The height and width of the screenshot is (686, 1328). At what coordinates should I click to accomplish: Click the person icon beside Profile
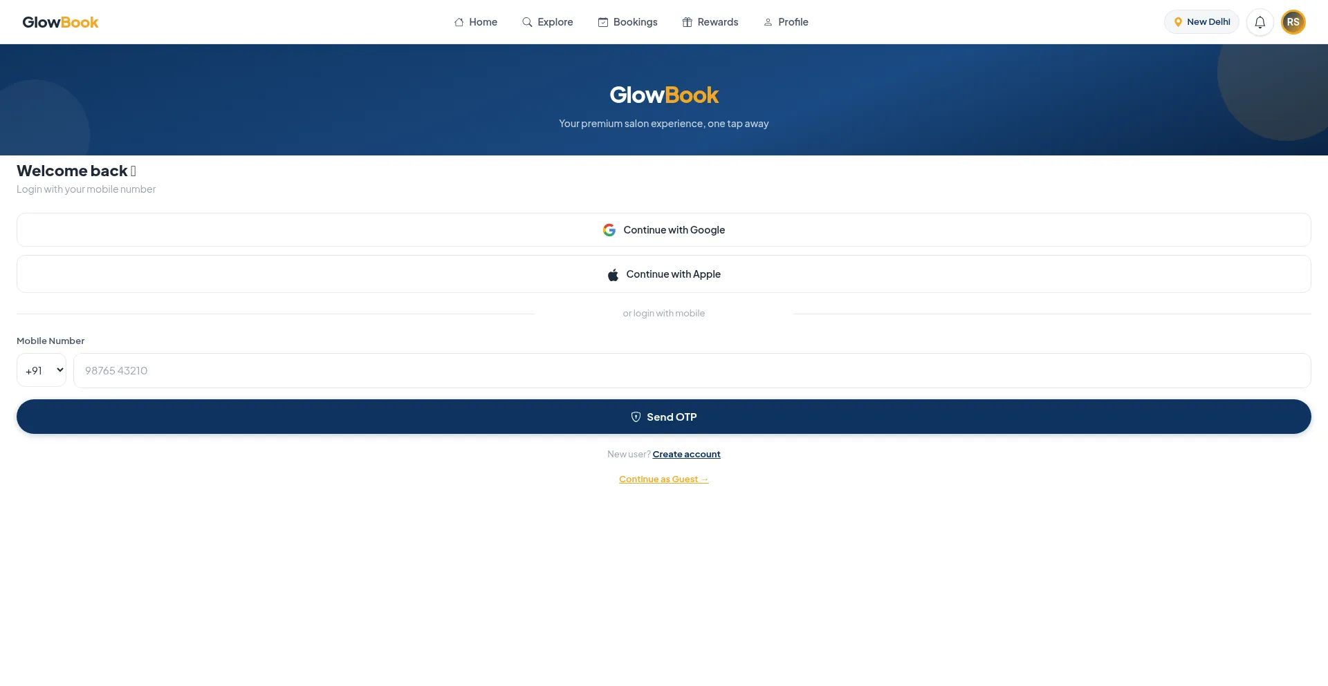click(x=768, y=22)
